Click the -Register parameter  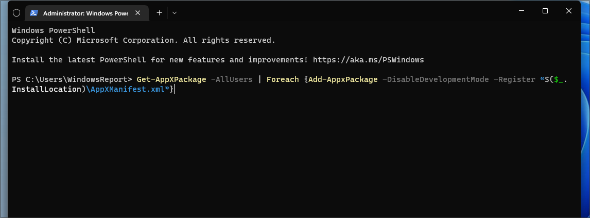pyautogui.click(x=515, y=79)
